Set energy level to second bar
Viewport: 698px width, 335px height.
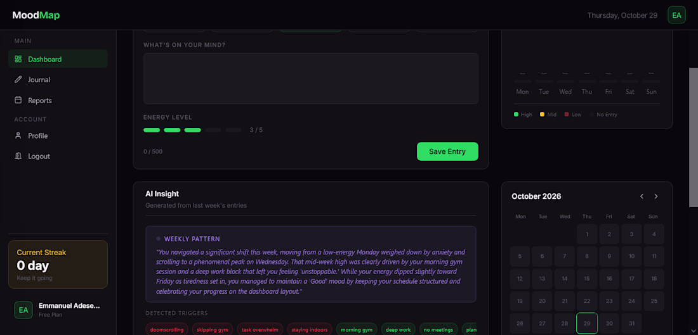(172, 130)
